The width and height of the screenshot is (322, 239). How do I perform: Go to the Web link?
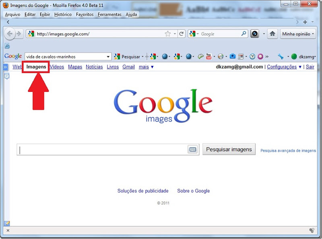[x=17, y=67]
